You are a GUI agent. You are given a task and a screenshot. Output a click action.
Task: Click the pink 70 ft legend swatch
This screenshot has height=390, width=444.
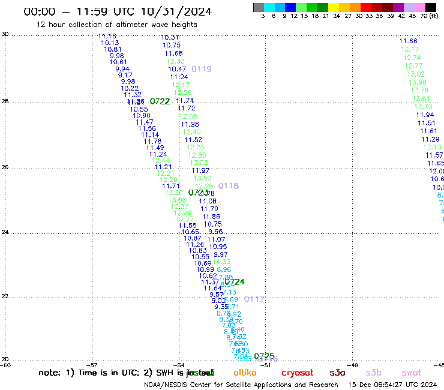[419, 8]
